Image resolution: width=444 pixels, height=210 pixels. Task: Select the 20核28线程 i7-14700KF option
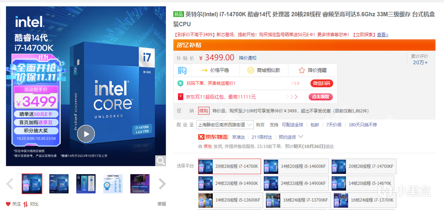[364, 166]
